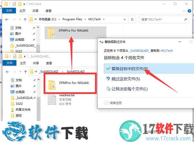Select 图片 in HCLTech navigation pane
194x142 pixels.
click(18, 34)
